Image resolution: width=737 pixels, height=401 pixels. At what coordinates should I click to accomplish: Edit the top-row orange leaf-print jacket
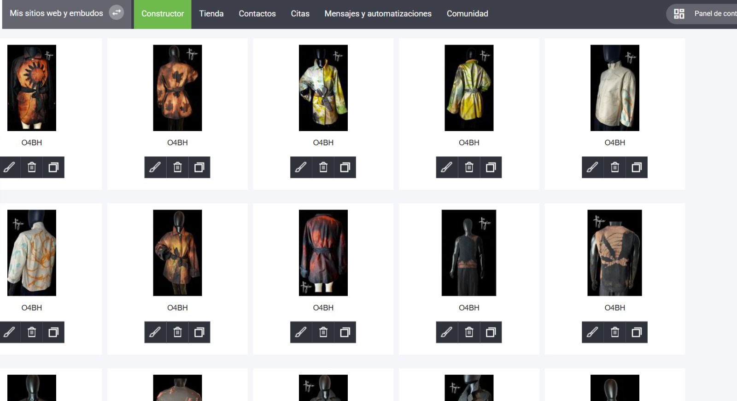(155, 167)
